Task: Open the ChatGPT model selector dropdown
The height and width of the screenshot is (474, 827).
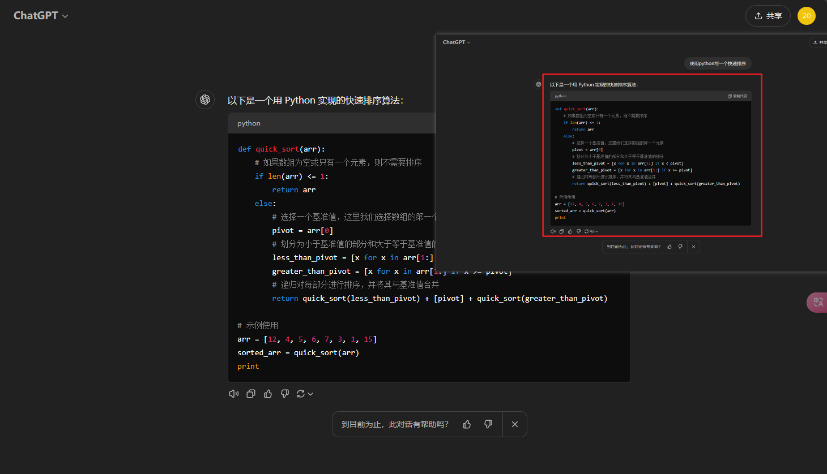Action: click(x=41, y=16)
